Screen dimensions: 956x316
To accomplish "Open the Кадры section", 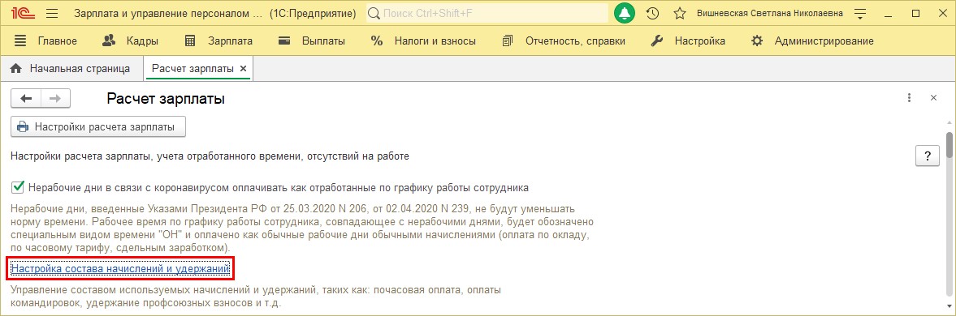I will click(130, 41).
